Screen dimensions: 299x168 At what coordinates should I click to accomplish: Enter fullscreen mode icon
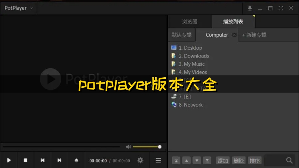click(x=281, y=8)
